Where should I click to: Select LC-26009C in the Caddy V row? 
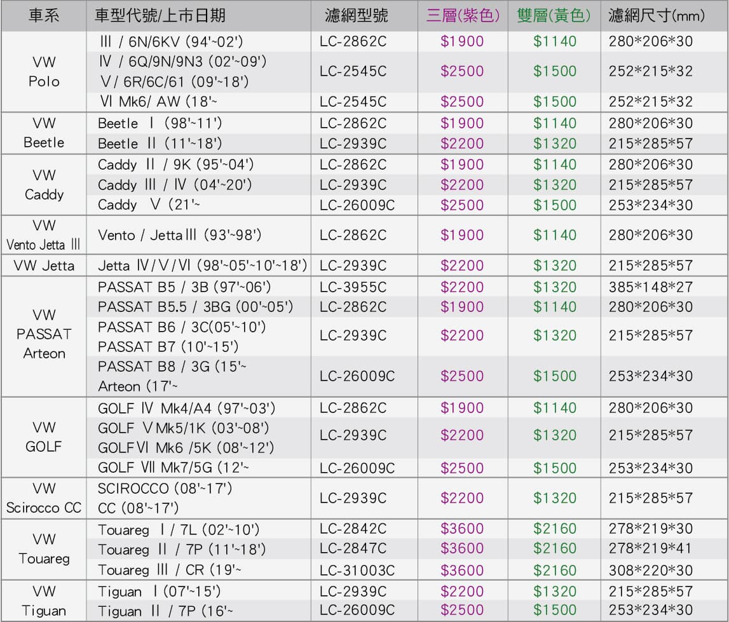pyautogui.click(x=357, y=205)
